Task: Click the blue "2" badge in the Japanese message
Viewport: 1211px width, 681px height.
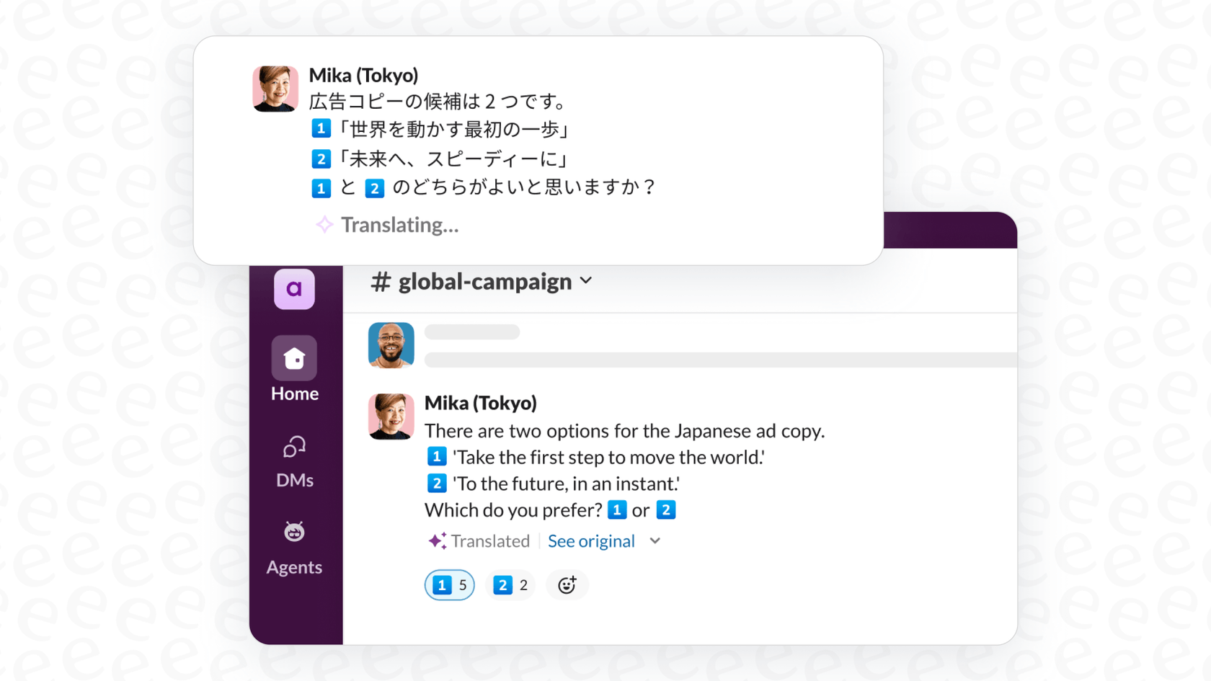Action: 320,159
